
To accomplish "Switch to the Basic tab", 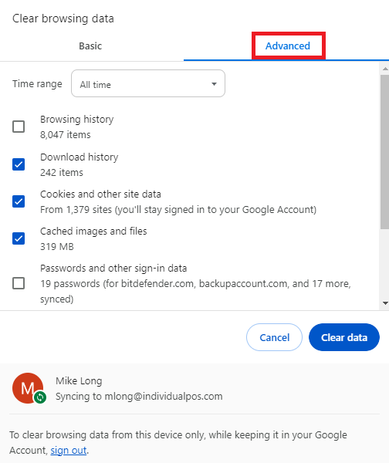I will [90, 46].
